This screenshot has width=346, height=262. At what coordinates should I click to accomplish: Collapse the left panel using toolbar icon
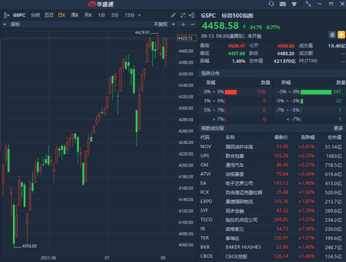pos(5,15)
